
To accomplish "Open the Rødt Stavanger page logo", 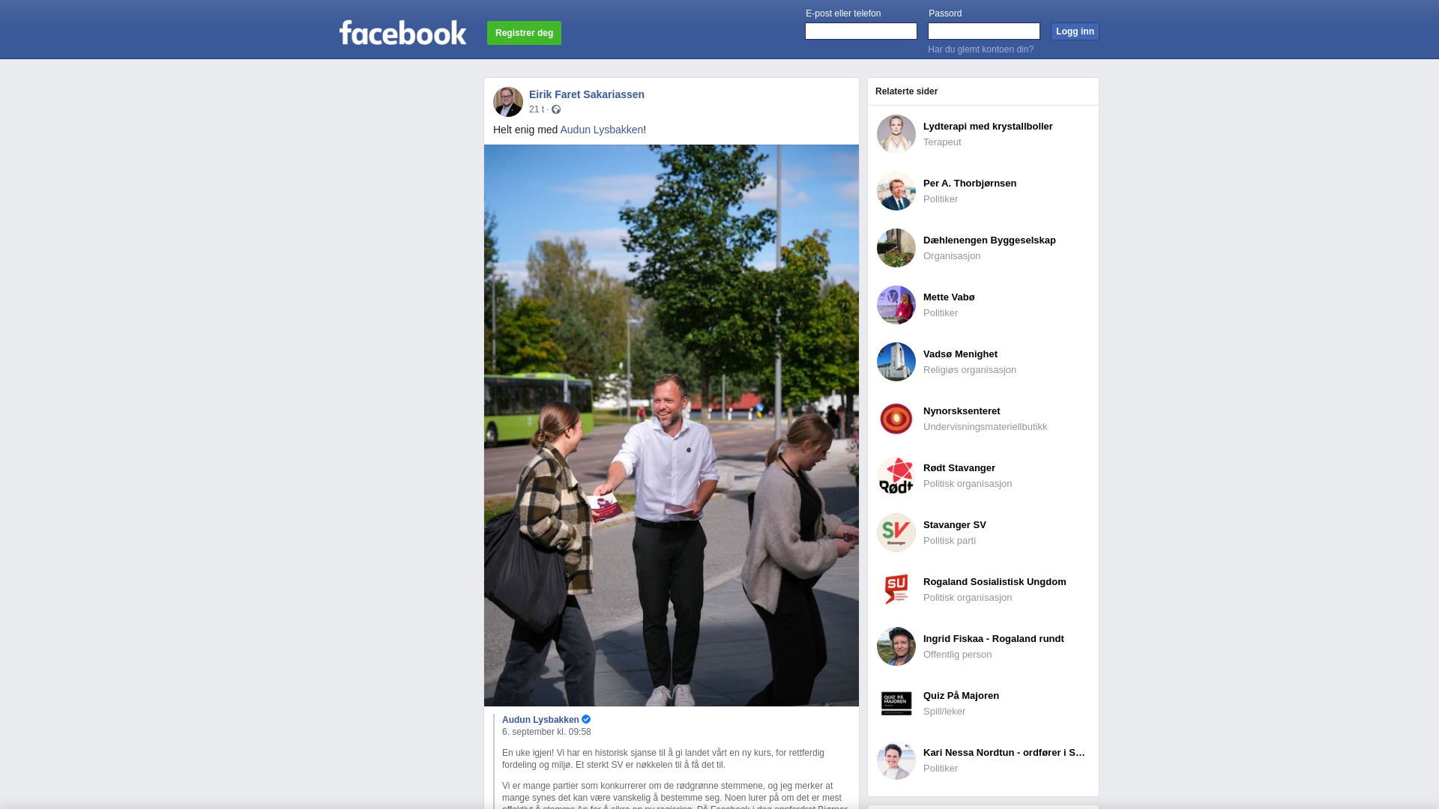I will [896, 476].
